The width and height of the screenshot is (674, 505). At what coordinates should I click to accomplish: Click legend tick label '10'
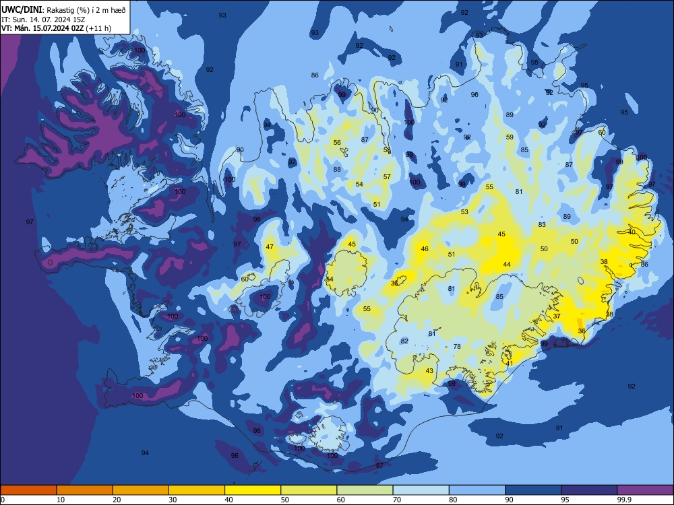pyautogui.click(x=61, y=500)
